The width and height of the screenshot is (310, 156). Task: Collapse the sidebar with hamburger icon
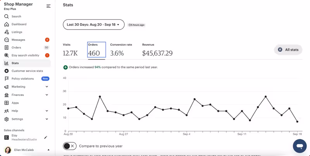coord(48,6)
